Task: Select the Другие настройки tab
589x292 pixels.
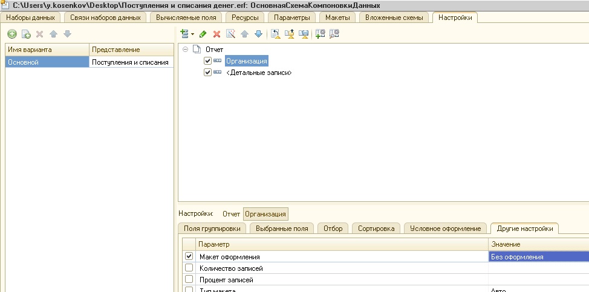Action: tap(524, 228)
